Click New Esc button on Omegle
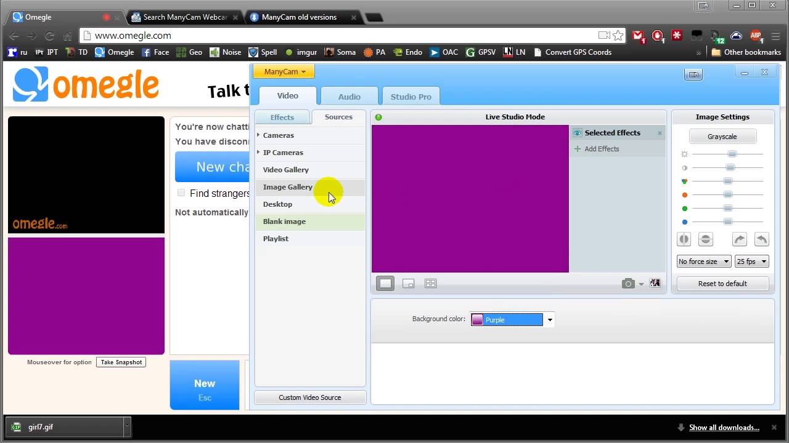The image size is (789, 443). (x=205, y=385)
